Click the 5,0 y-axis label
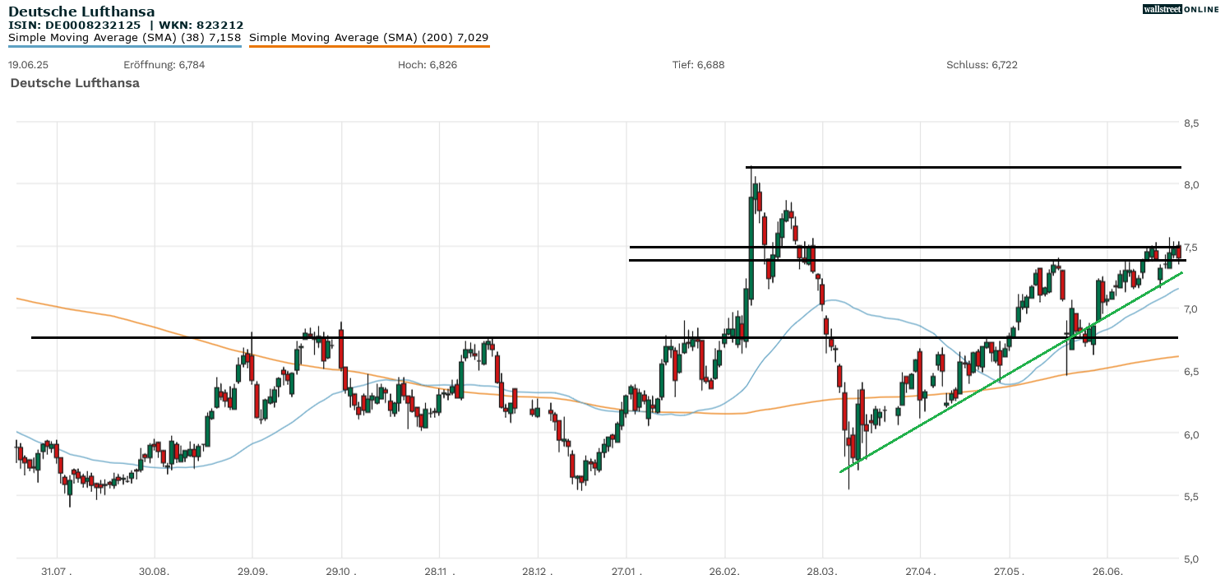The height and width of the screenshot is (575, 1225). (x=1191, y=559)
